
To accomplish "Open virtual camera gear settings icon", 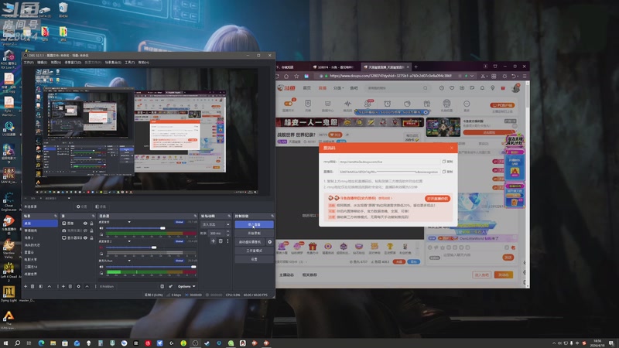I will click(269, 242).
